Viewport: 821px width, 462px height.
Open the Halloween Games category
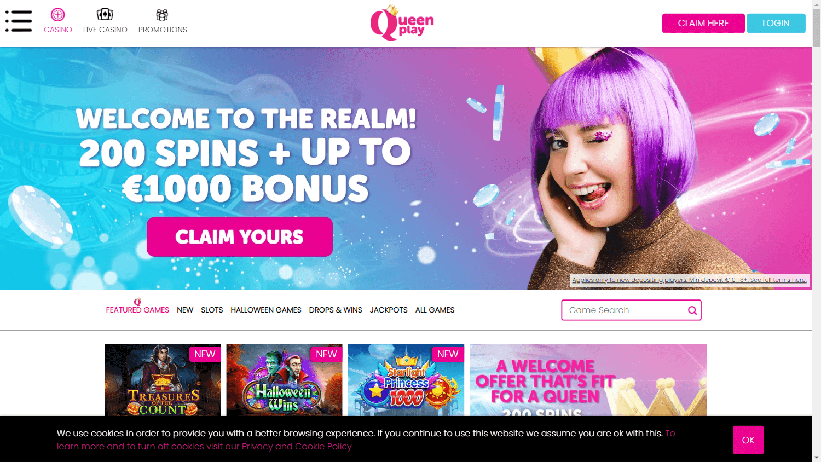[x=266, y=310]
